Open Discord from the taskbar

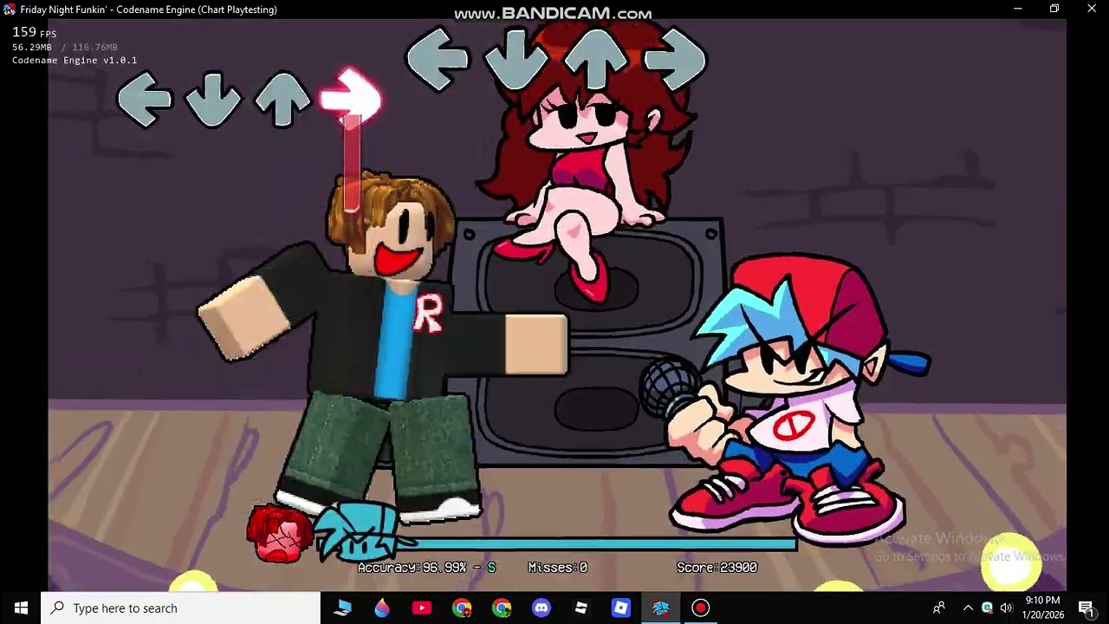(x=542, y=608)
